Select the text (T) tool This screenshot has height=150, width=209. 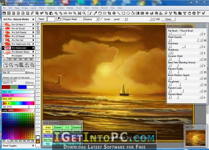[x=184, y=13]
